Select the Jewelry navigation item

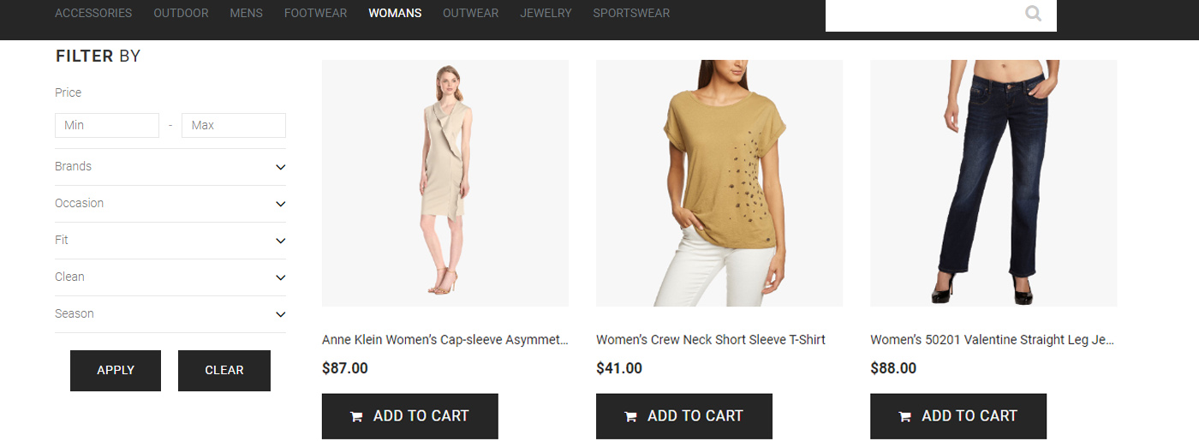(x=546, y=13)
